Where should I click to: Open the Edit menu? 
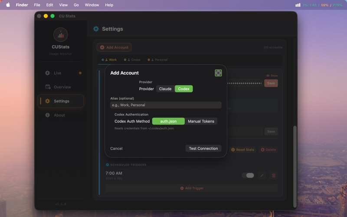pyautogui.click(x=49, y=5)
